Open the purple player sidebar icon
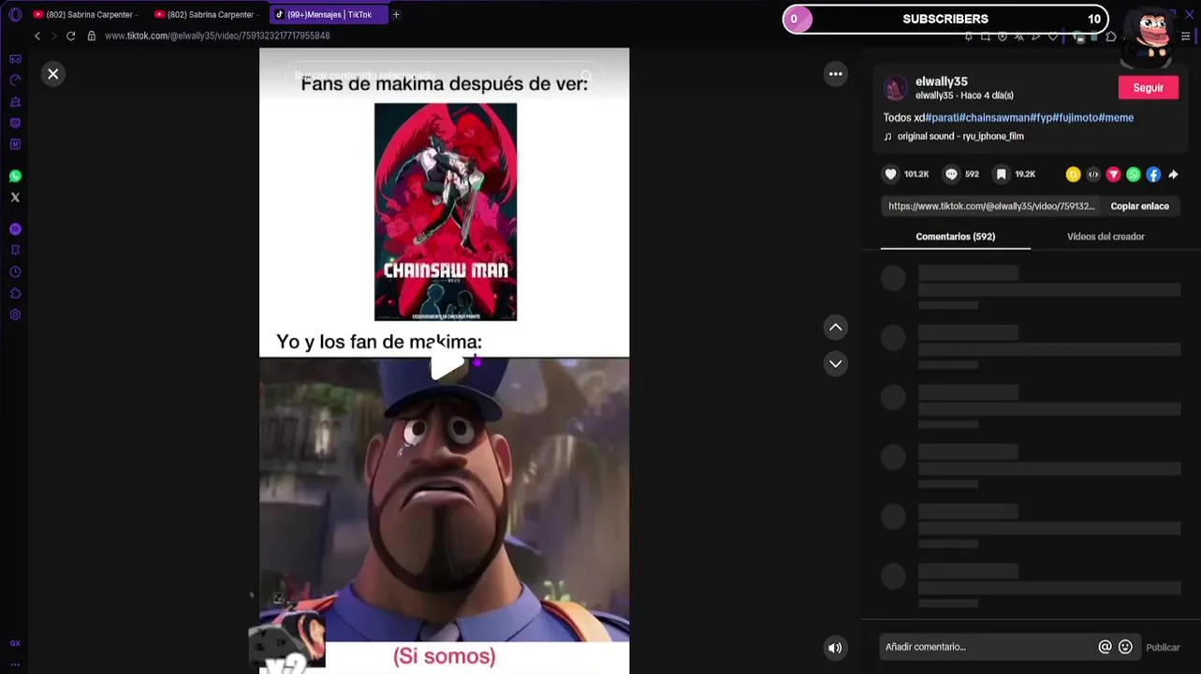Viewport: 1201px width, 674px height. [x=15, y=229]
